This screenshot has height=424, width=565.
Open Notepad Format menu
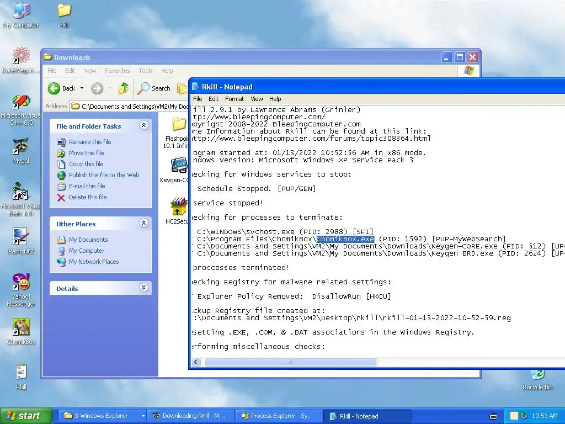(x=234, y=99)
